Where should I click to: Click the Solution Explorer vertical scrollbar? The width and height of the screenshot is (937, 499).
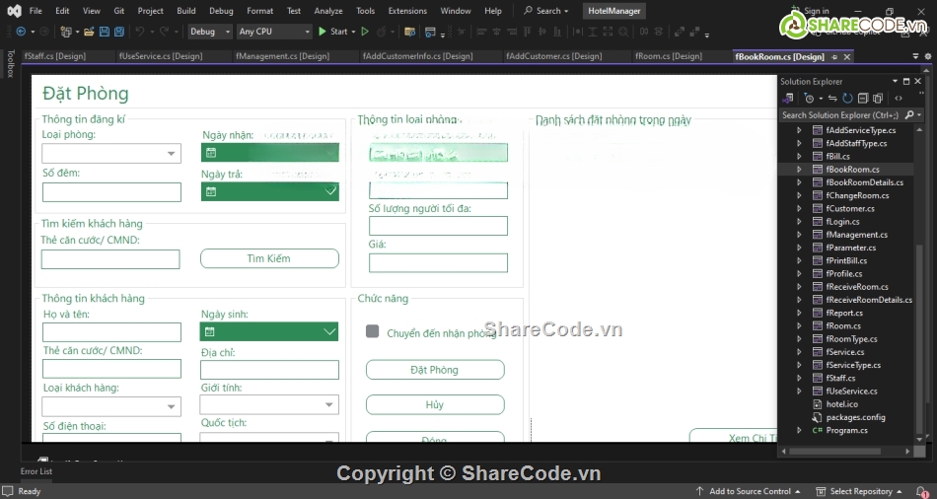click(919, 284)
